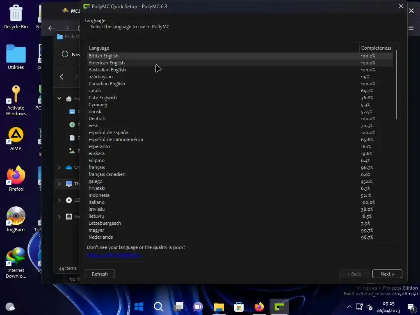
Task: Select italiano language
Action: (240, 202)
